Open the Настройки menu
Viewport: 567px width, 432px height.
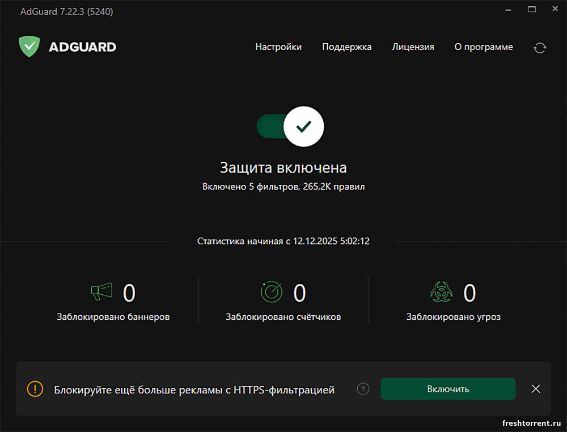point(278,47)
